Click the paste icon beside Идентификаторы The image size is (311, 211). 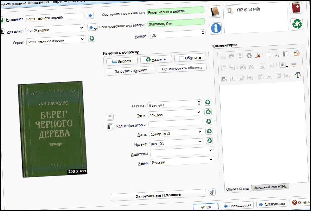point(110,127)
